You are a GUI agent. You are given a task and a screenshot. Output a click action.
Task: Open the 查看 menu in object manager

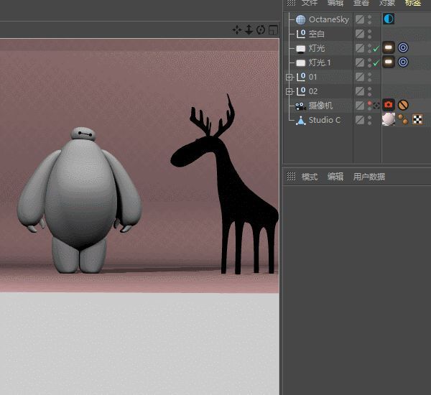click(x=361, y=3)
